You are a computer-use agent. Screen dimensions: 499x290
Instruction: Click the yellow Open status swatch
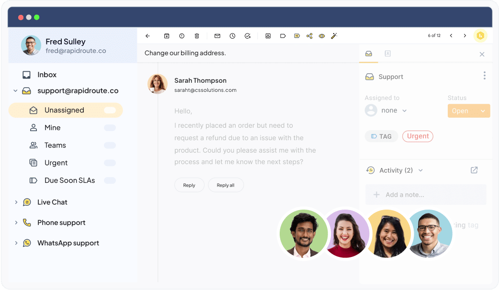[x=461, y=111]
